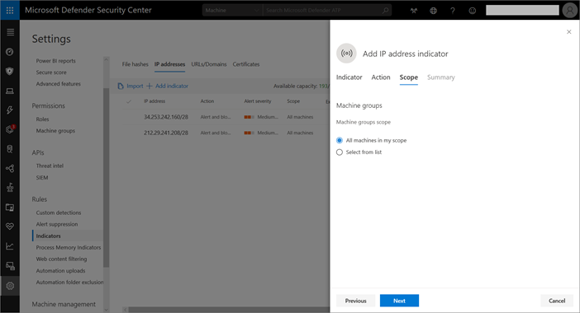Open the feedback smiley icon

473,11
